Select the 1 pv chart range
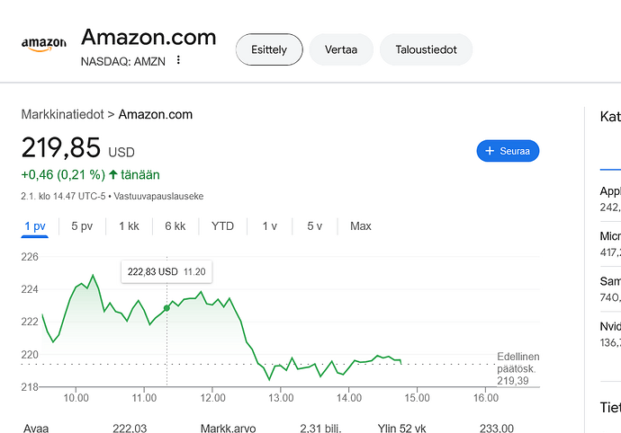 35,226
